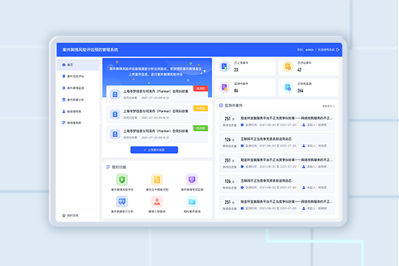Click the 已上传案件 blue stat icon
Screen dimensions: 399x266
coord(225,66)
